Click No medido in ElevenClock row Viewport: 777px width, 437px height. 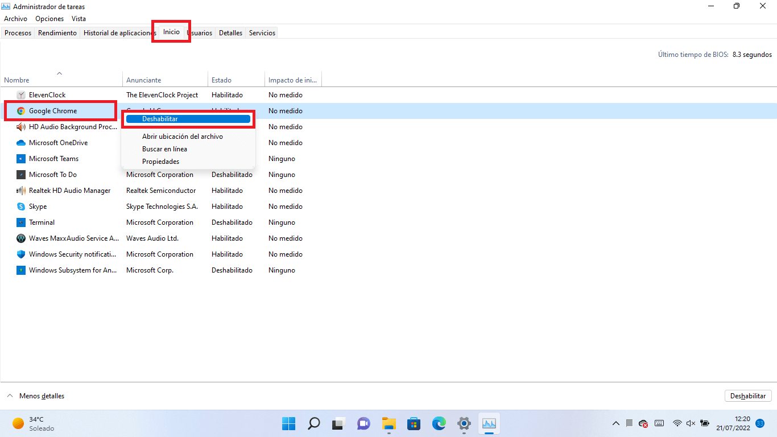286,95
